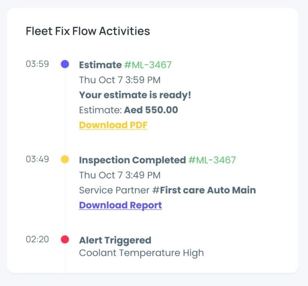Select the Estimate activity heading
The height and width of the screenshot is (286, 308).
tap(100, 65)
